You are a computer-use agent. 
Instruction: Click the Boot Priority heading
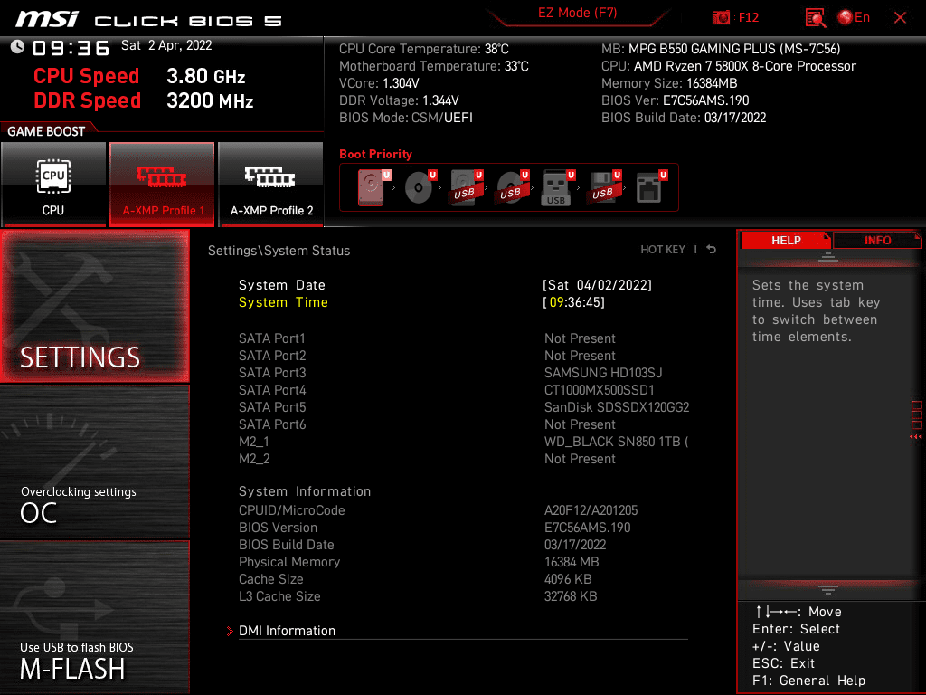tap(375, 154)
